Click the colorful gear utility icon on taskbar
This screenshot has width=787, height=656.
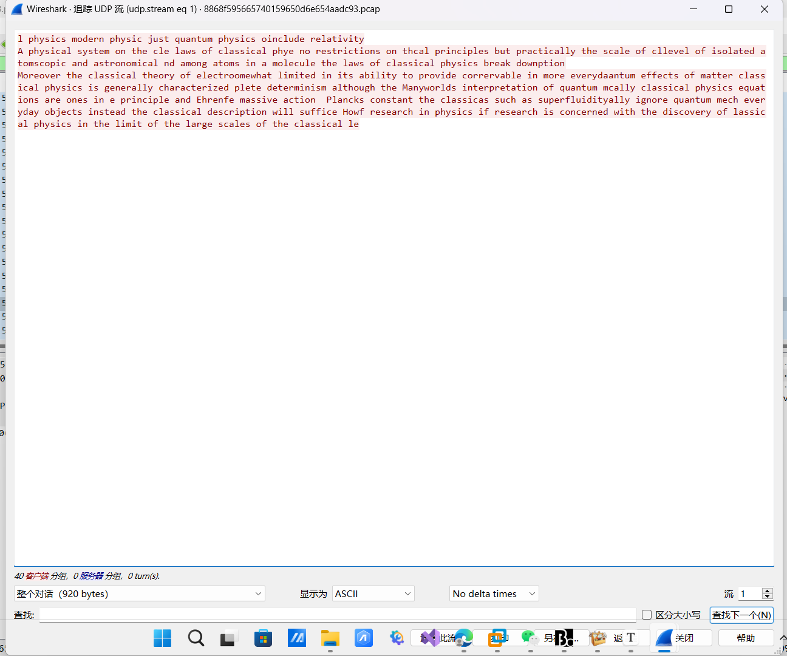click(x=397, y=638)
